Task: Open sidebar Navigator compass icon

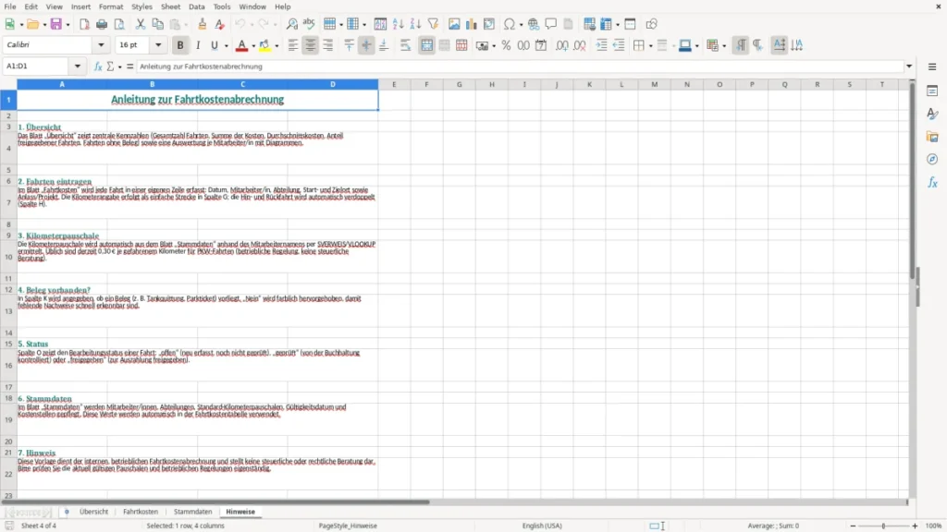Action: [932, 159]
